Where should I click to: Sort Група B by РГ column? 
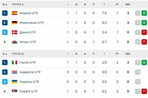click(117, 54)
